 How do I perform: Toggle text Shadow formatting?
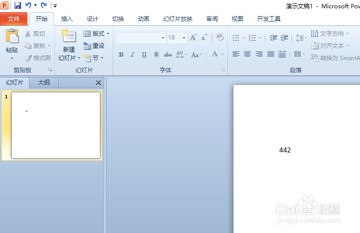pos(156,55)
